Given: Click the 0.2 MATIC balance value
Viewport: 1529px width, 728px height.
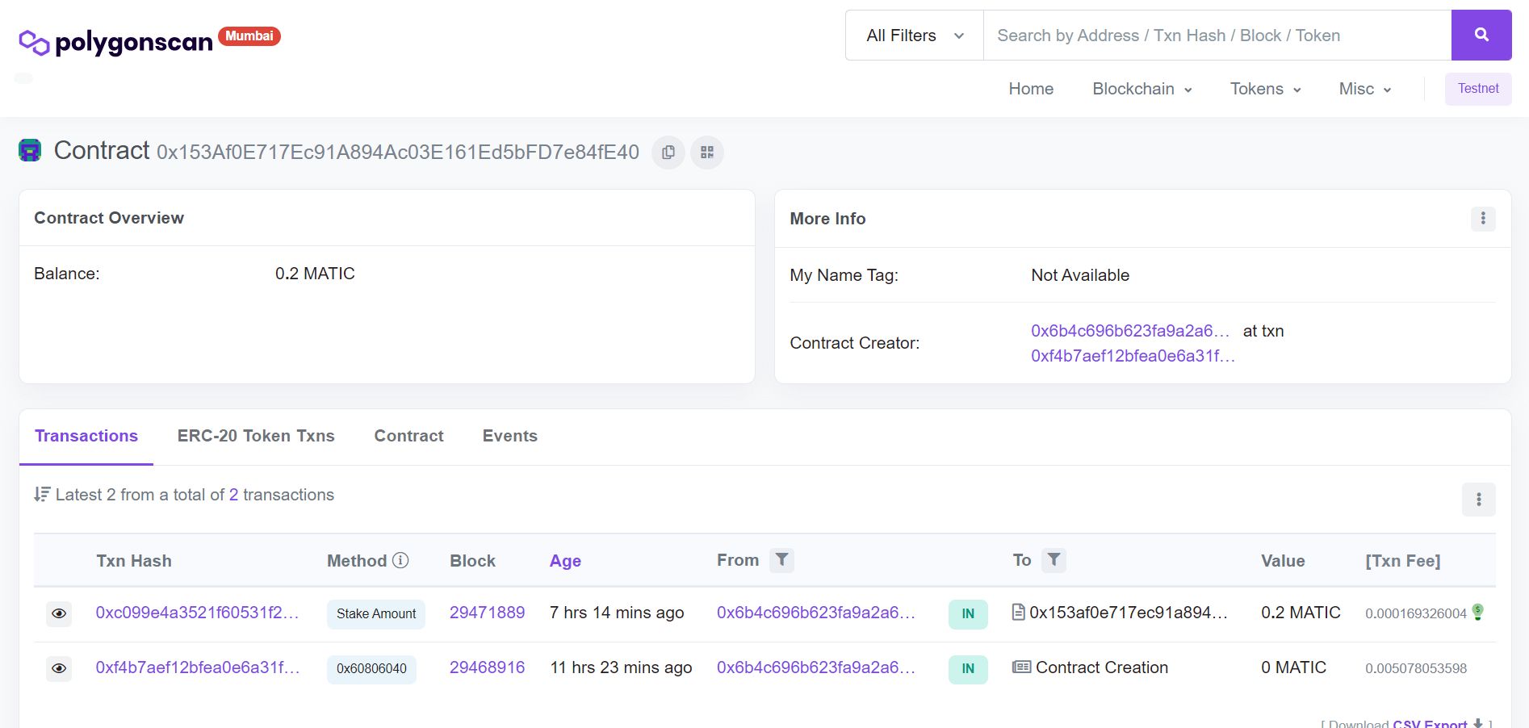Looking at the screenshot, I should [315, 274].
